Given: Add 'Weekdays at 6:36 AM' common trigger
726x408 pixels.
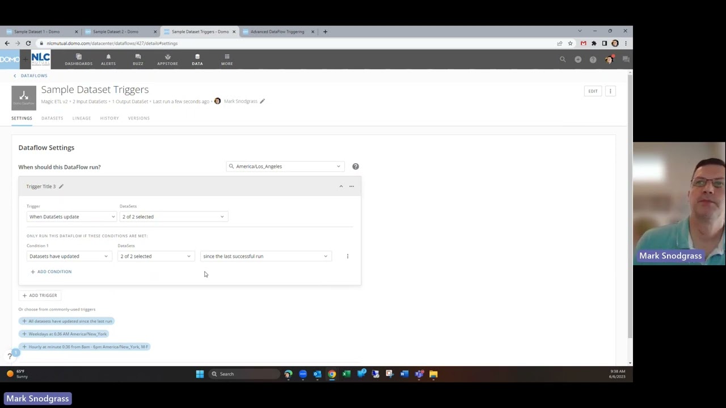Looking at the screenshot, I should (64, 334).
